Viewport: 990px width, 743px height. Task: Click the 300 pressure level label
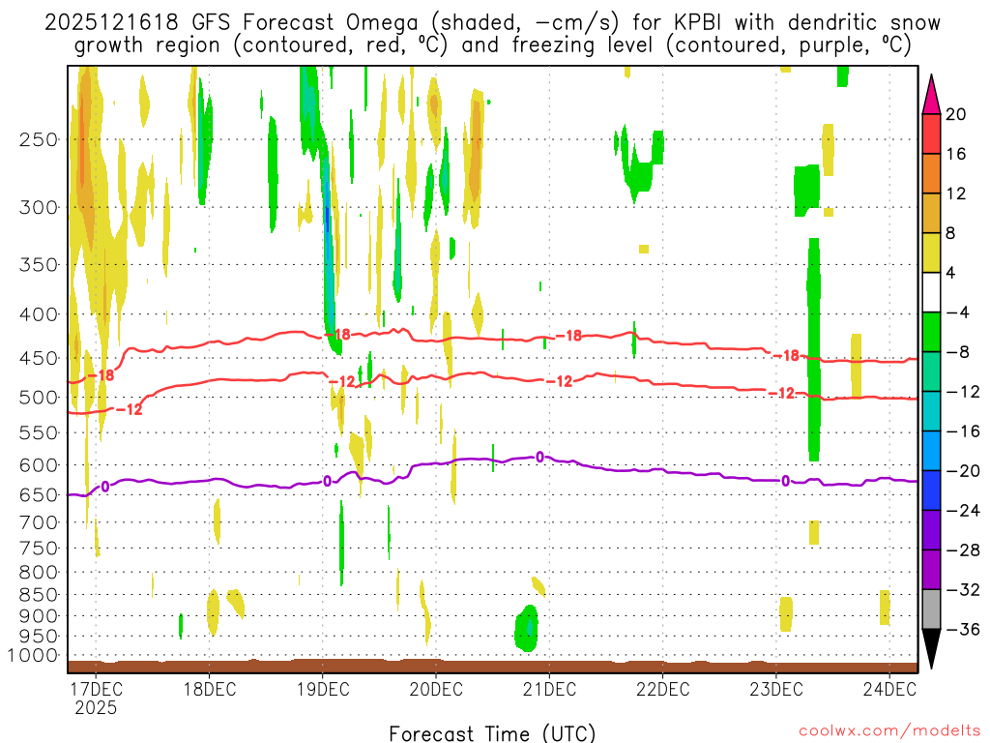coord(39,207)
